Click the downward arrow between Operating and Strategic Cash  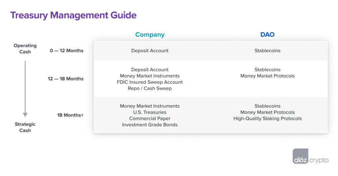[25, 88]
